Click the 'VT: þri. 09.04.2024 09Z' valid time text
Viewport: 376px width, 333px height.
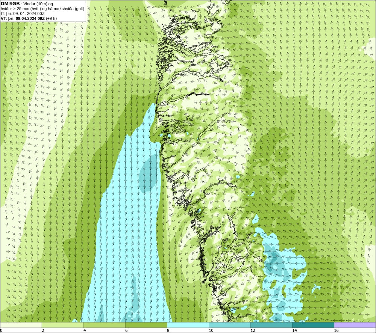23,18
